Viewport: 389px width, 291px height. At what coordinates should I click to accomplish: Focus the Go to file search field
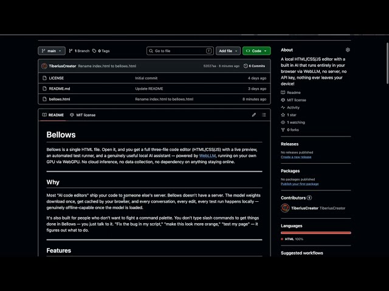(180, 51)
